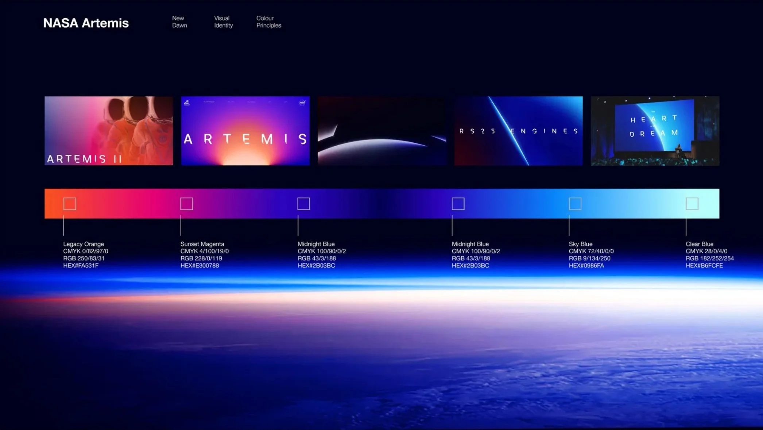763x430 pixels.
Task: Select the Colour Principles nav item
Action: pyautogui.click(x=268, y=22)
